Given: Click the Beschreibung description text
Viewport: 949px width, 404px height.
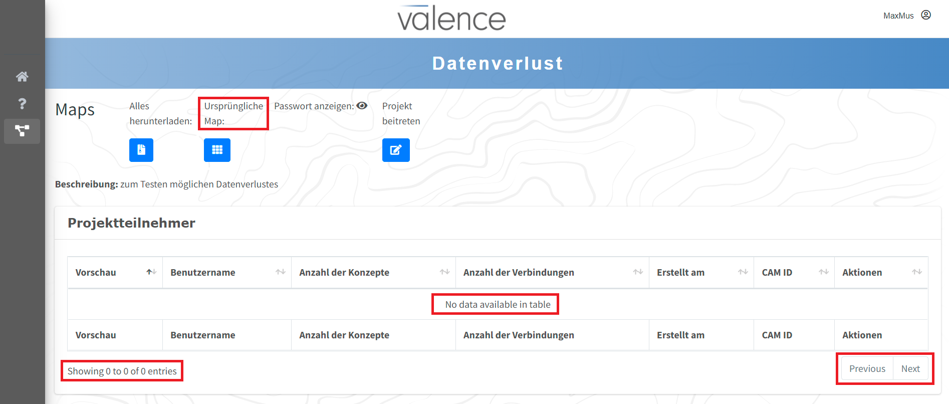Looking at the screenshot, I should (166, 184).
